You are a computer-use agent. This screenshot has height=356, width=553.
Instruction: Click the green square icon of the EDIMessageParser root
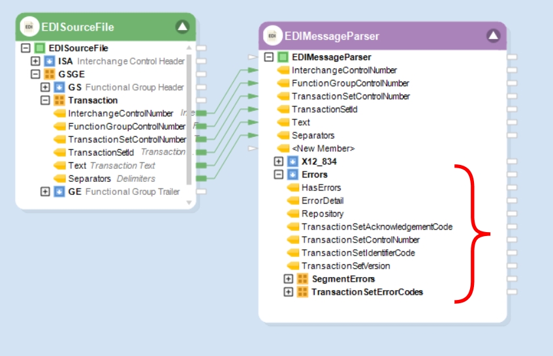pos(283,57)
